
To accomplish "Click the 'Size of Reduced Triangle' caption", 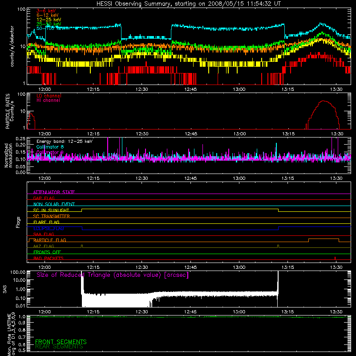I will pyautogui.click(x=113, y=275).
